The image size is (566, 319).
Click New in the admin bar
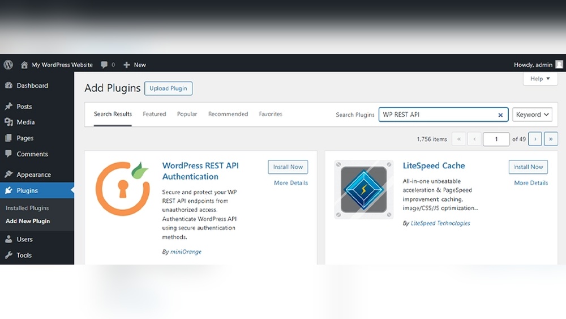coord(140,65)
